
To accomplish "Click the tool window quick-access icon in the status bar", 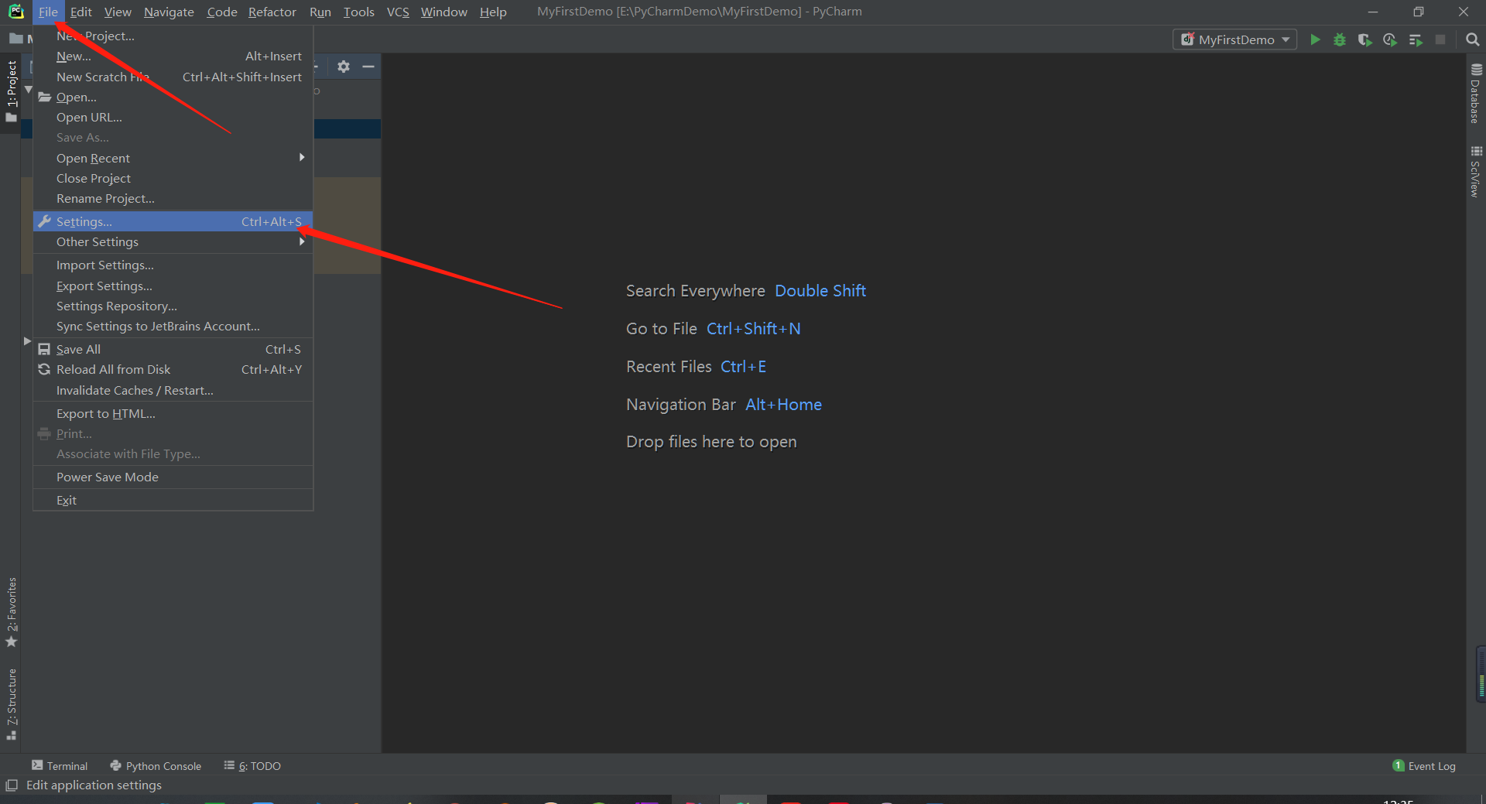I will pyautogui.click(x=11, y=785).
